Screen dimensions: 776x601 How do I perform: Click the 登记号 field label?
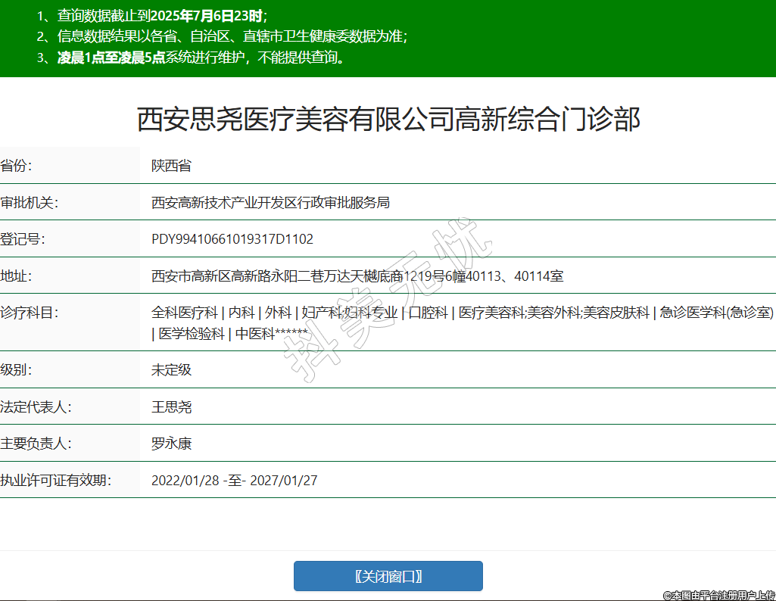pyautogui.click(x=23, y=239)
